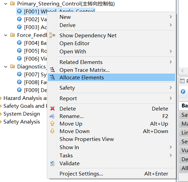Viewport: 188px width, 182px height.
Task: Expand the Show In submenu arrow
Action: 171,147
